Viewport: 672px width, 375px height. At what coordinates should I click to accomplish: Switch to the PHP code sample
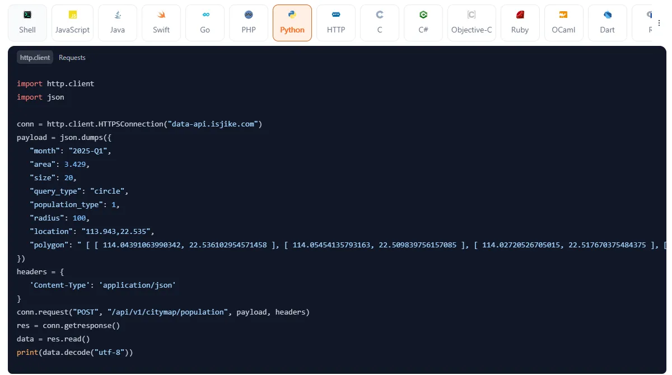point(249,23)
